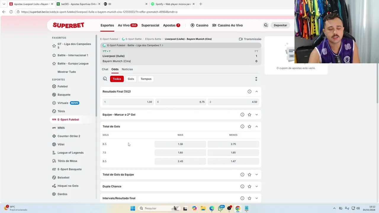The image size is (379, 213).
Task: Click the Depositar button
Action: [x=280, y=25]
